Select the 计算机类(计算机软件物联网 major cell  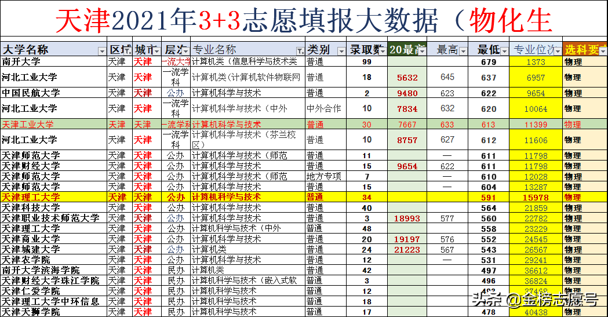247,77
